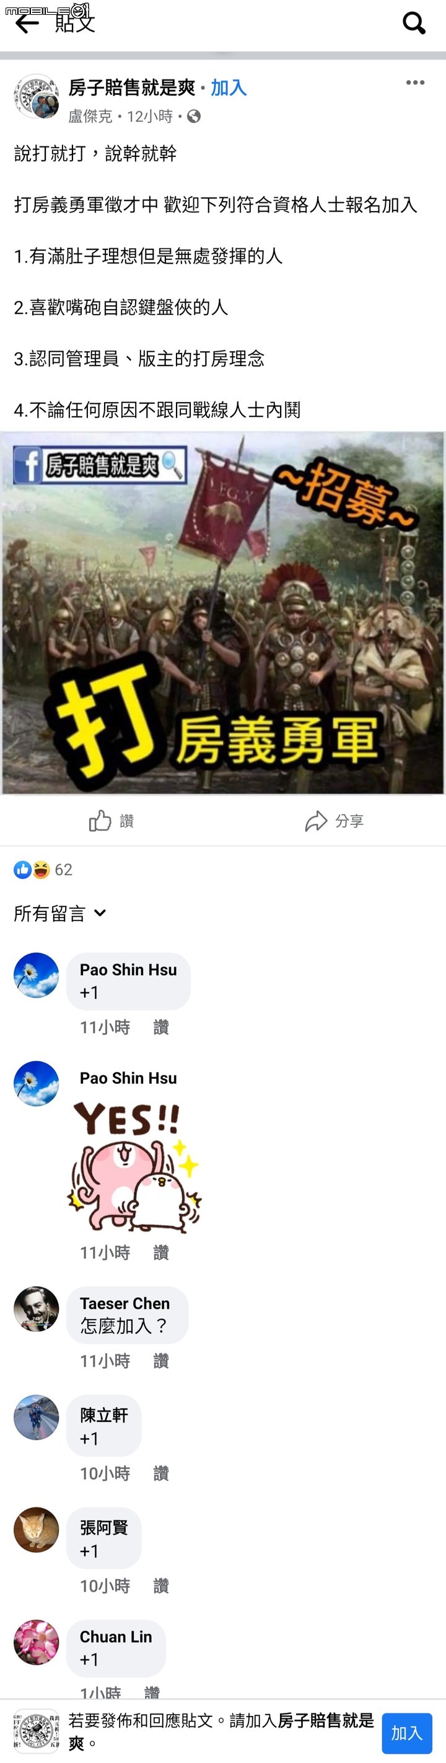Screen dimensions: 446x1763
Task: Tap the thumbs-up 讚 icon under the post
Action: [x=100, y=820]
